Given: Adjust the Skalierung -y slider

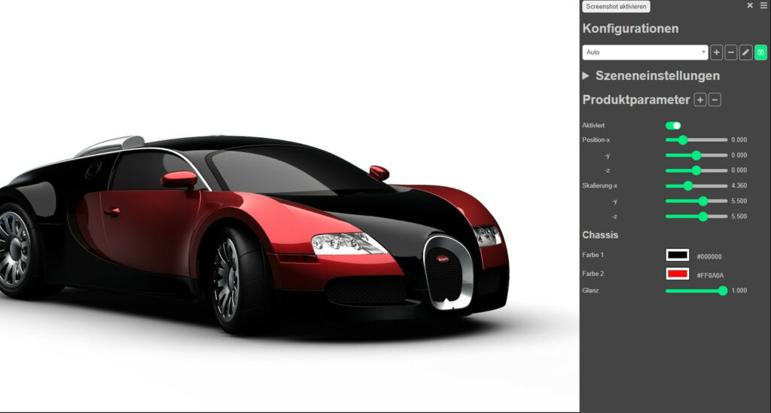Looking at the screenshot, I should (x=696, y=200).
